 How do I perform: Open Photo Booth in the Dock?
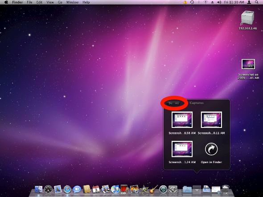125,189
